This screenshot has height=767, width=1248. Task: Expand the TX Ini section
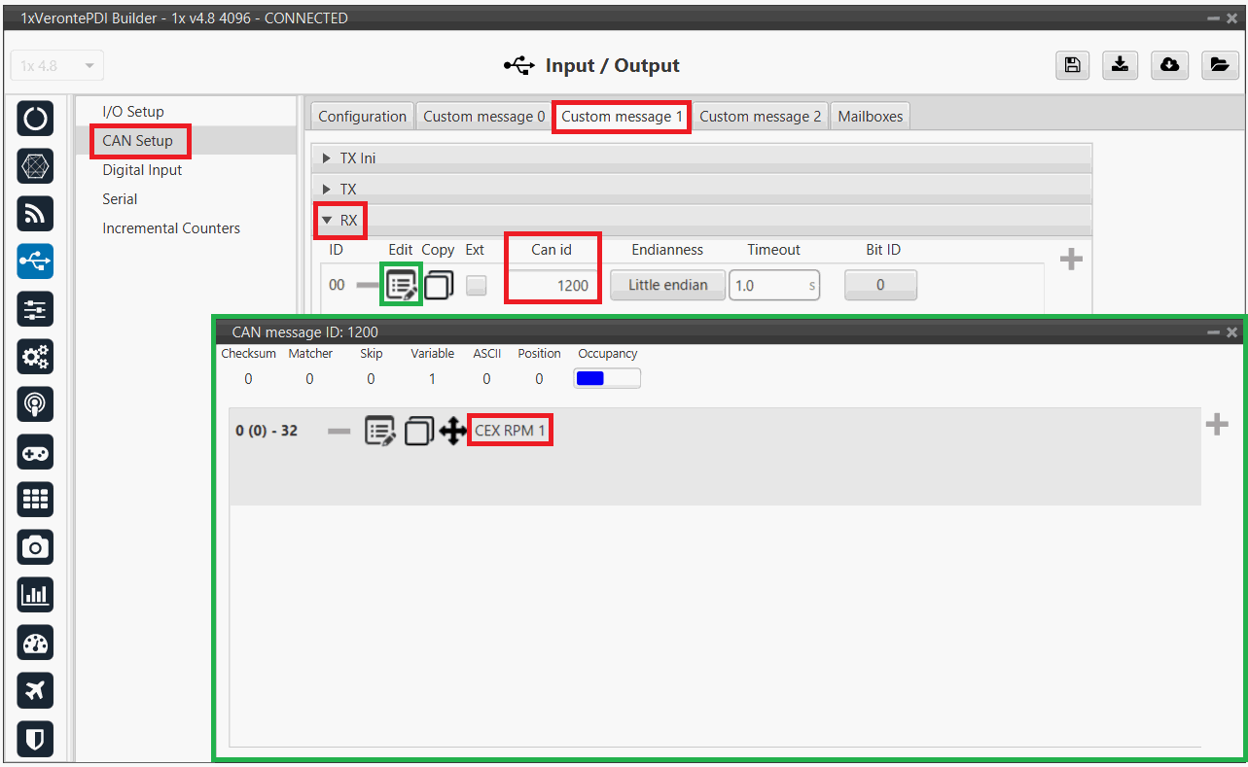(357, 157)
